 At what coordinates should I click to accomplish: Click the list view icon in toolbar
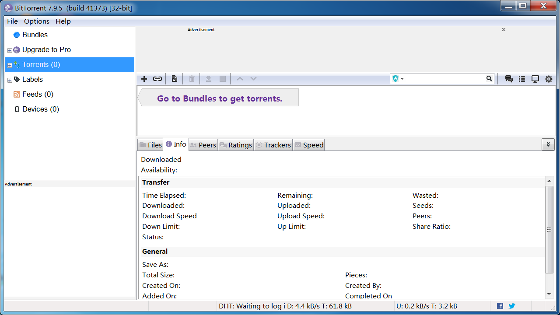pos(522,79)
